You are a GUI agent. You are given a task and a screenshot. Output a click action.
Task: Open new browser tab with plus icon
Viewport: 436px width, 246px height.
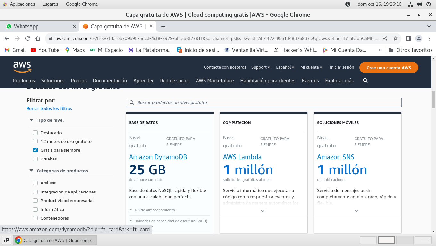(163, 26)
